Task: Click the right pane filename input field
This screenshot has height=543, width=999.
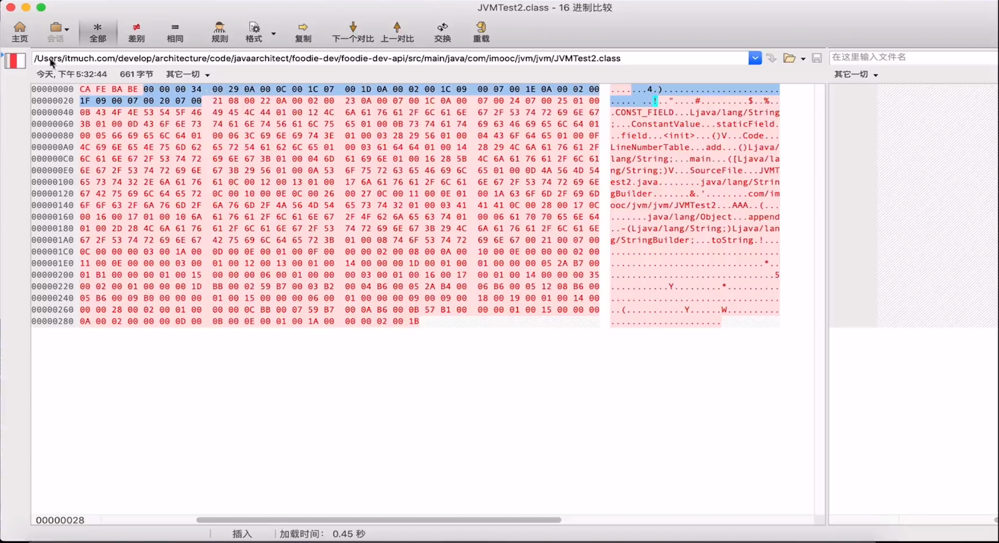Action: [912, 57]
